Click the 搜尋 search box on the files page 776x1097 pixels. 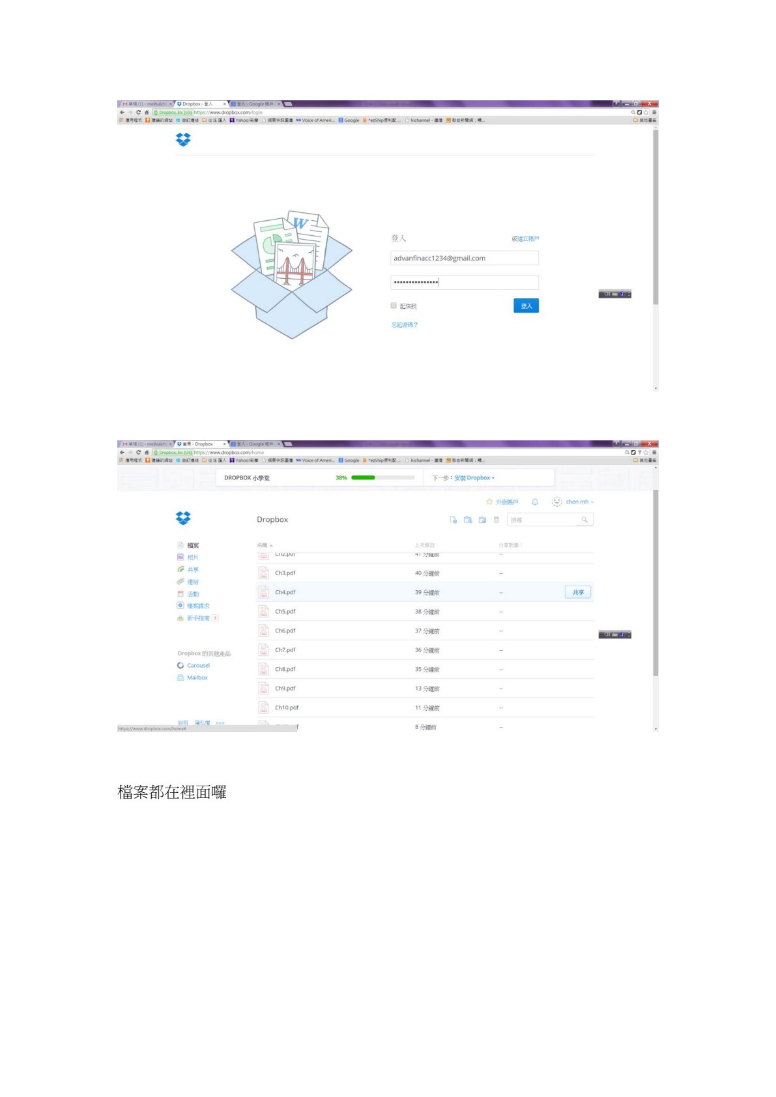[x=550, y=520]
